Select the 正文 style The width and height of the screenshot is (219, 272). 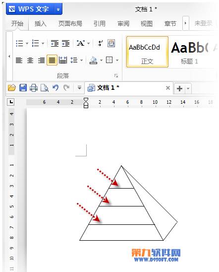tap(147, 52)
